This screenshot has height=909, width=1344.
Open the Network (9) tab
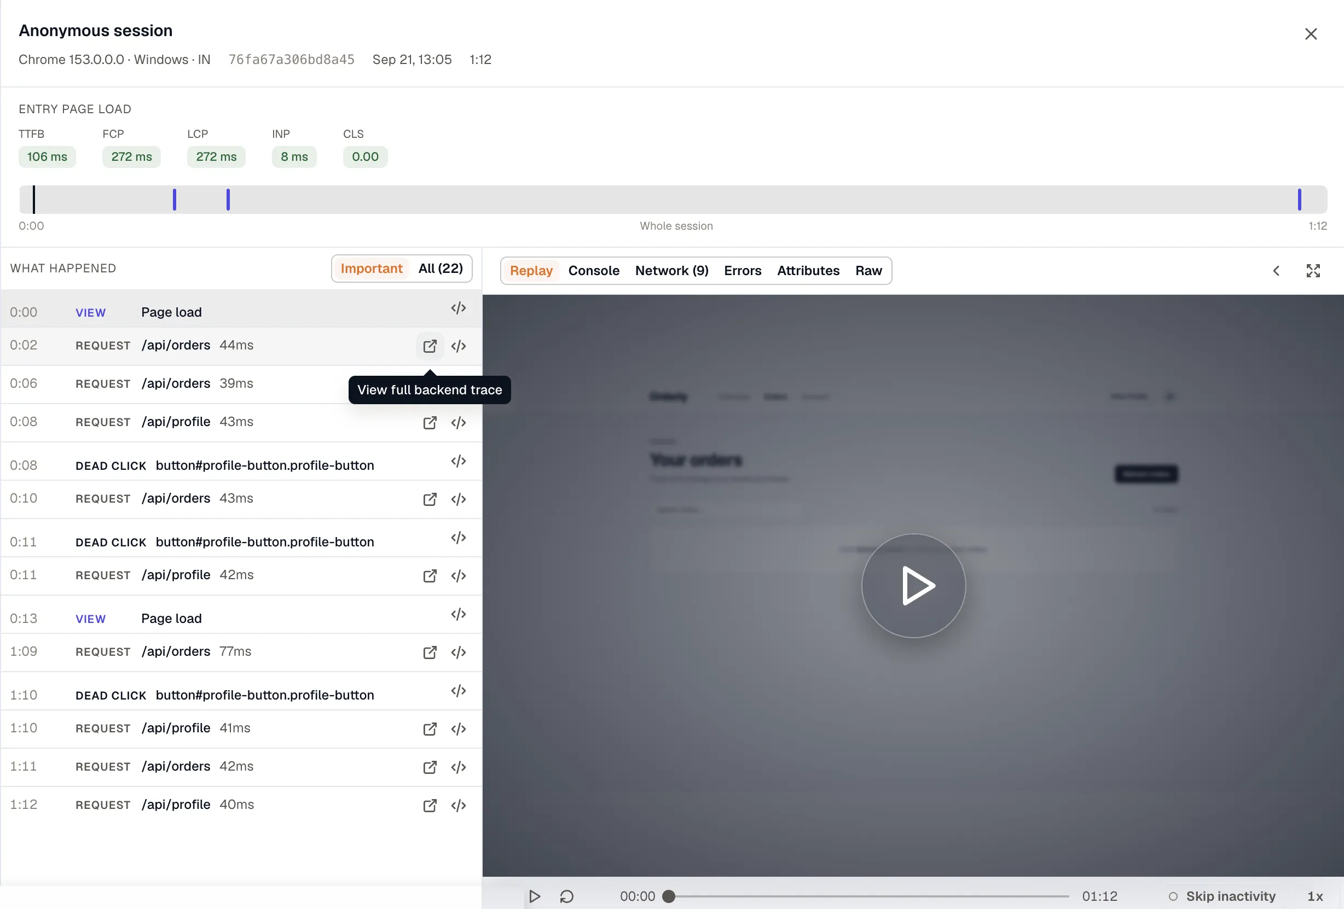tap(671, 270)
